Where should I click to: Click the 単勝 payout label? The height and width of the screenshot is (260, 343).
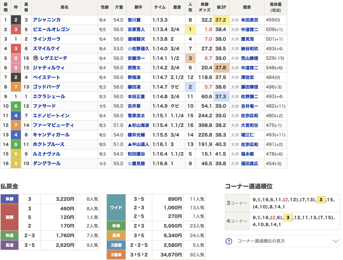(9, 199)
